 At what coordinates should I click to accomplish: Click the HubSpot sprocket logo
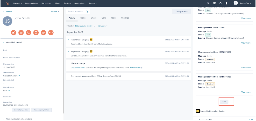pyautogui.click(x=8, y=3)
